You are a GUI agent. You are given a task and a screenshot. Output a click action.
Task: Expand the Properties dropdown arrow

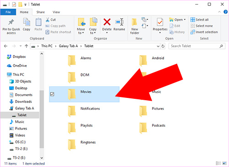point(160,32)
